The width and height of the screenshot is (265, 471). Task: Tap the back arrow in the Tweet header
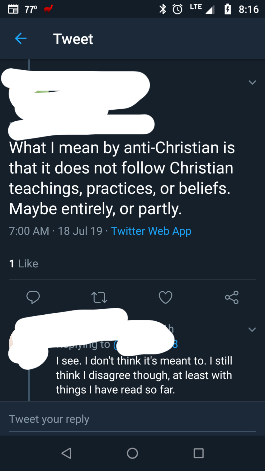click(x=21, y=39)
